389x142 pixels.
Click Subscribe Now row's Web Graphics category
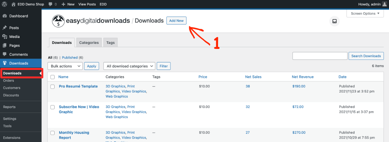117,117
